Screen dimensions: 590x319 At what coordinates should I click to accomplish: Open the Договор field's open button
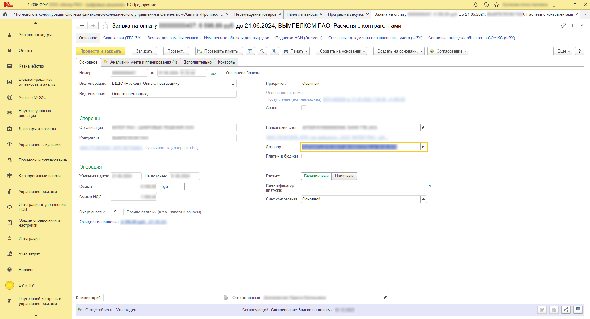coord(424,147)
